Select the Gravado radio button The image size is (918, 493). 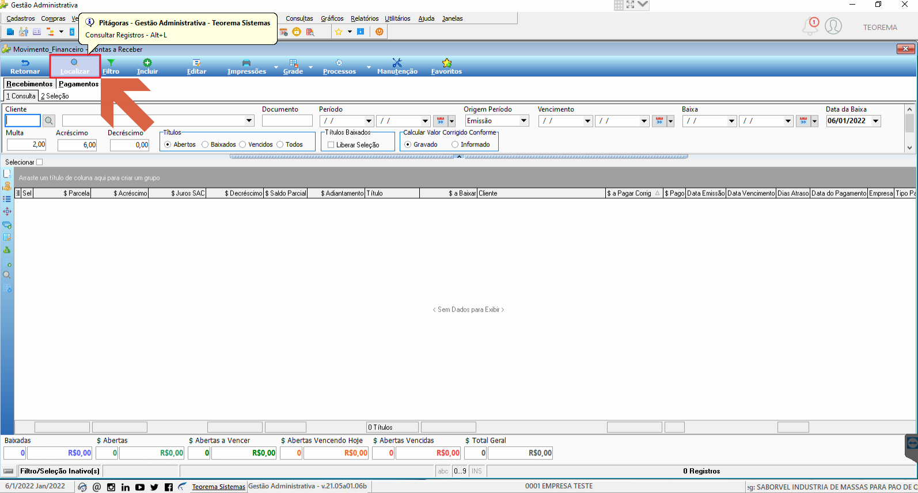pos(408,145)
